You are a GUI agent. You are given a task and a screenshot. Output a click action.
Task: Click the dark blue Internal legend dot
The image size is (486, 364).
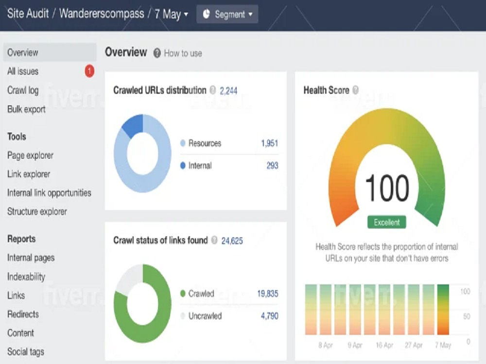click(x=183, y=165)
